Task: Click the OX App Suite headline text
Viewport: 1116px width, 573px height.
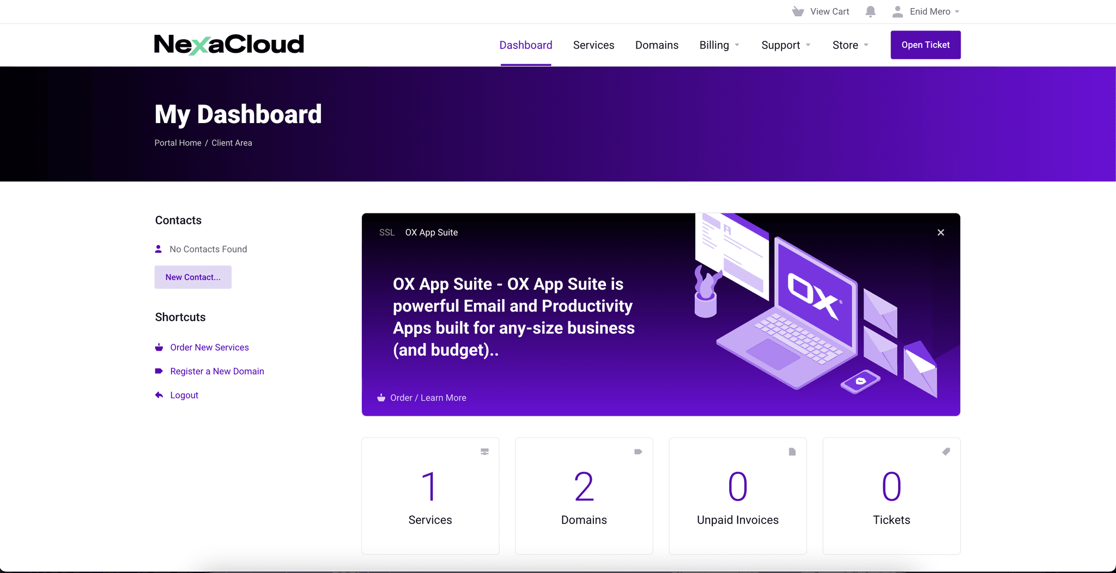Action: [514, 317]
